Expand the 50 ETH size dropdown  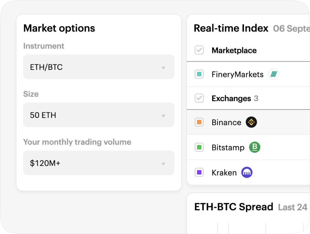point(98,115)
